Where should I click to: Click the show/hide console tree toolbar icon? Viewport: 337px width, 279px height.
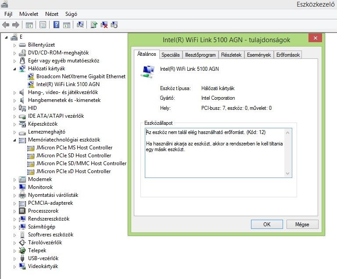(29, 25)
